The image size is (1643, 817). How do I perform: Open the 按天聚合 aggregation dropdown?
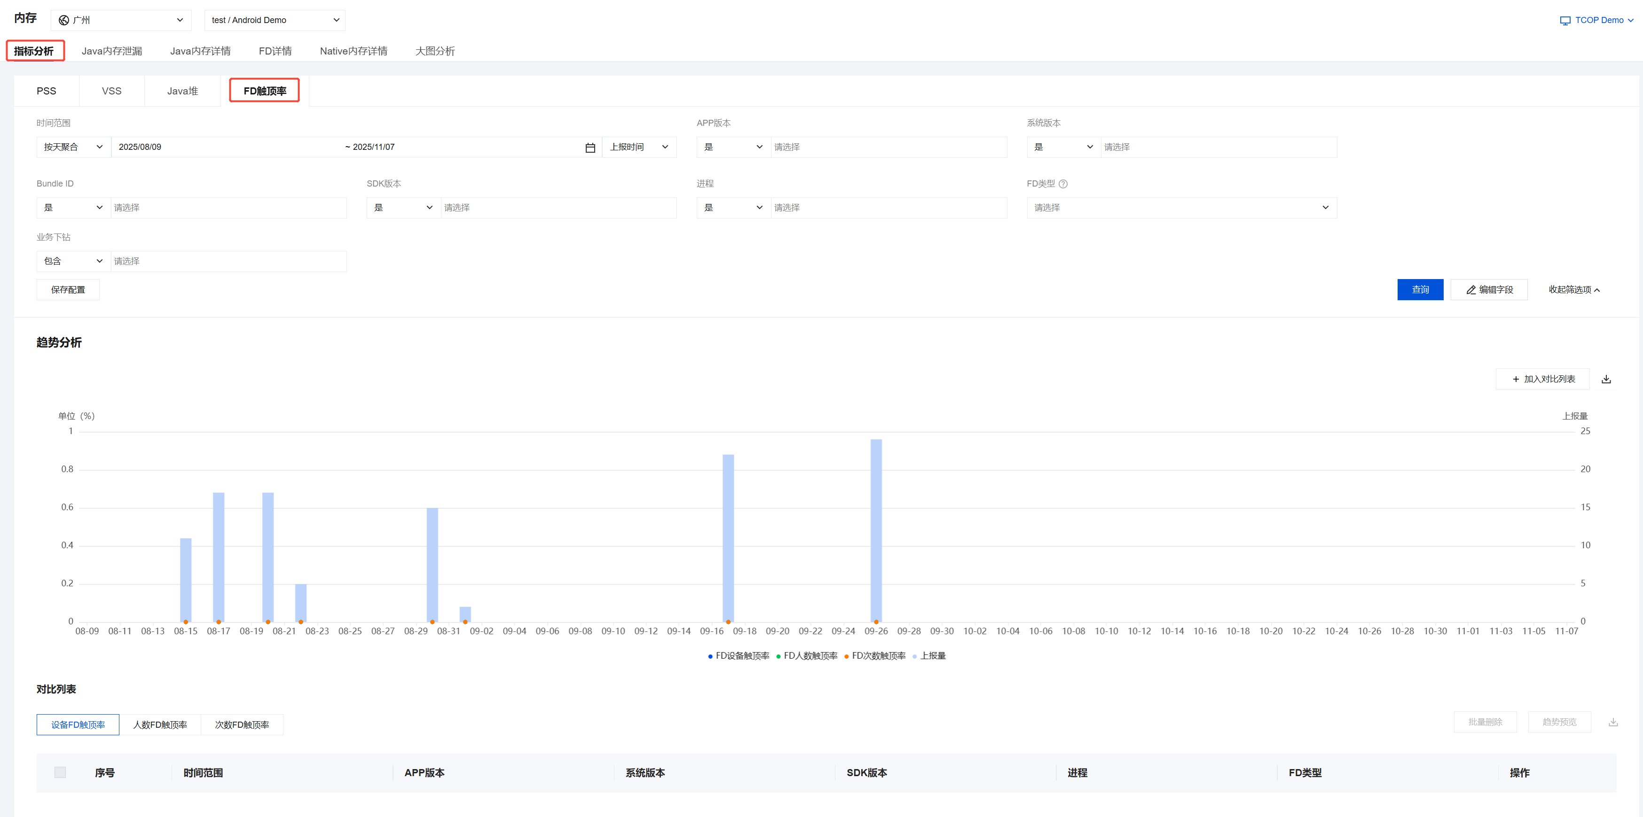pos(73,147)
